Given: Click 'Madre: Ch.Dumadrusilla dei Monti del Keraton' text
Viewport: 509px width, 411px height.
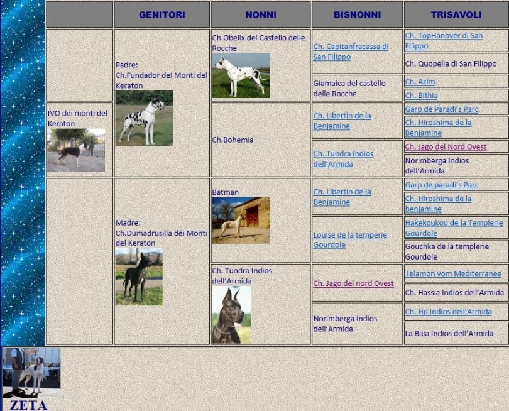Looking at the screenshot, I should tap(161, 233).
